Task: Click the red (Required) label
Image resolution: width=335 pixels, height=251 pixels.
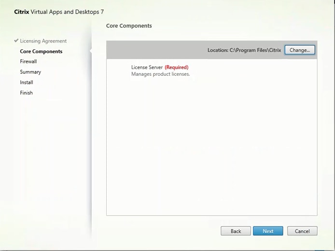Action: (177, 67)
